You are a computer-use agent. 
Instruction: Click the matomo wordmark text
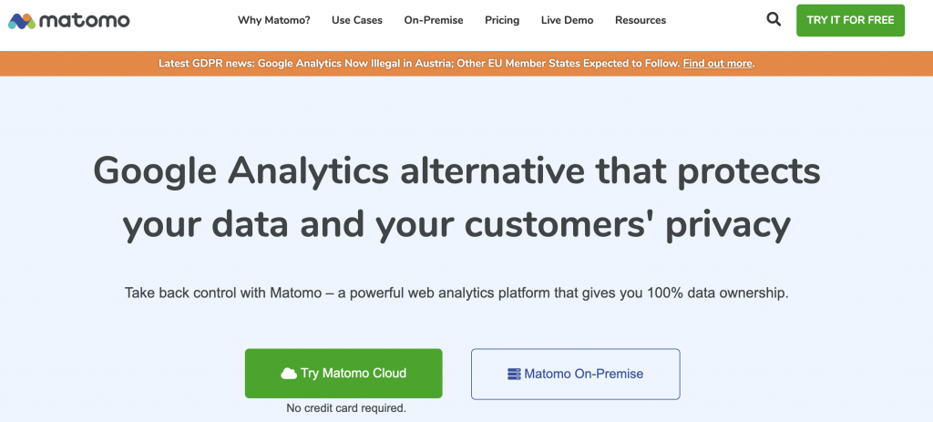coord(85,21)
